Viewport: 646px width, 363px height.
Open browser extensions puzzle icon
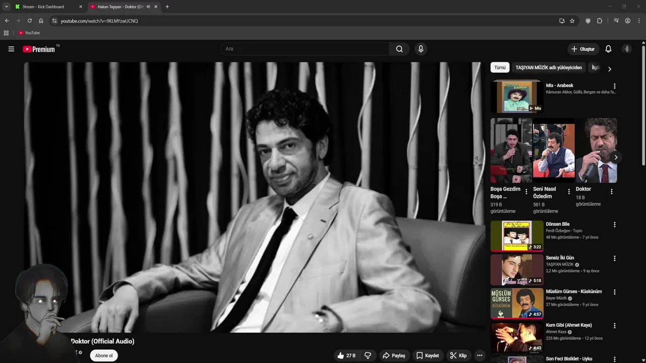pyautogui.click(x=600, y=21)
